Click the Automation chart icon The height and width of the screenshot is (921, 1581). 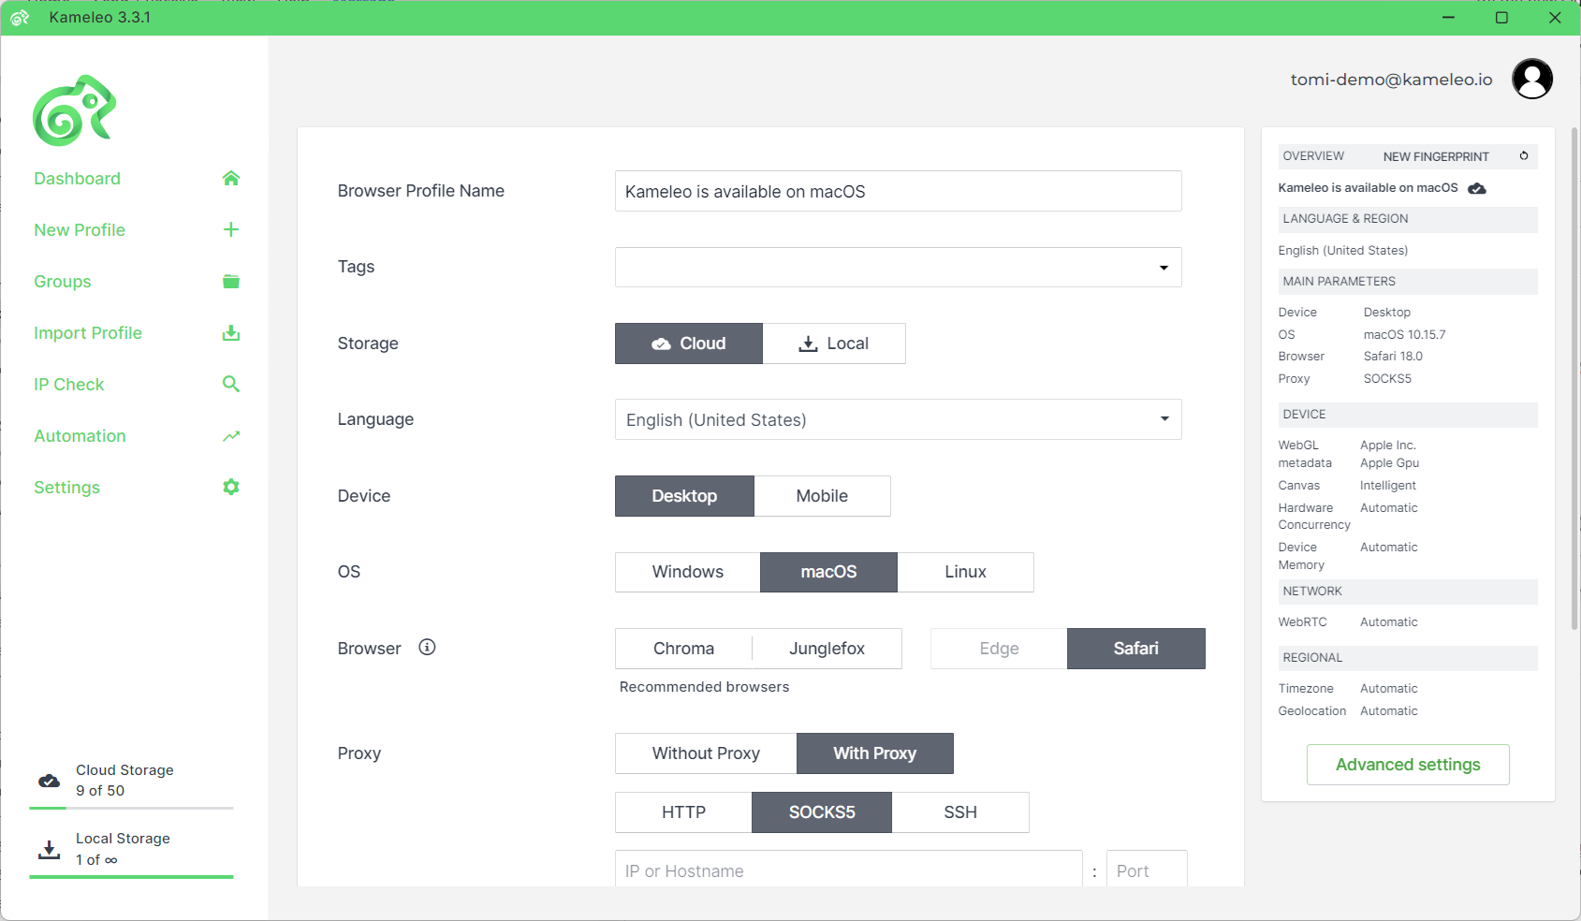point(231,436)
